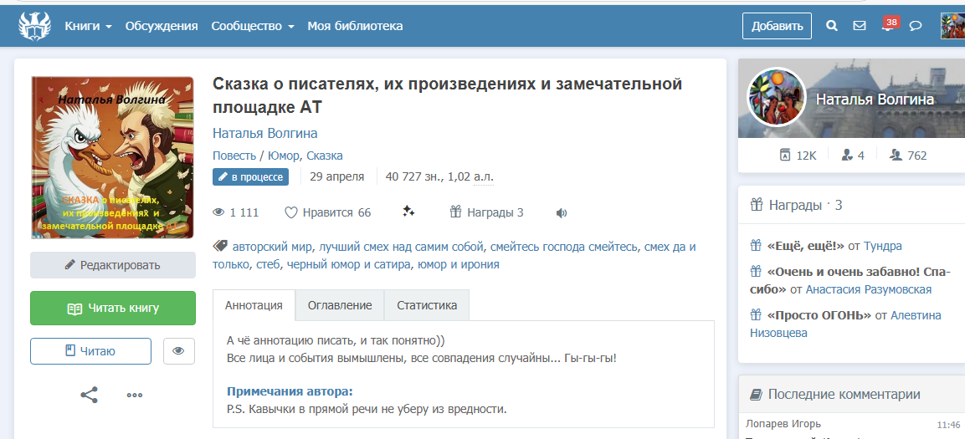The height and width of the screenshot is (439, 965).
Task: Click the 40 727 зн., 1,02 а.л. text
Action: (x=439, y=177)
